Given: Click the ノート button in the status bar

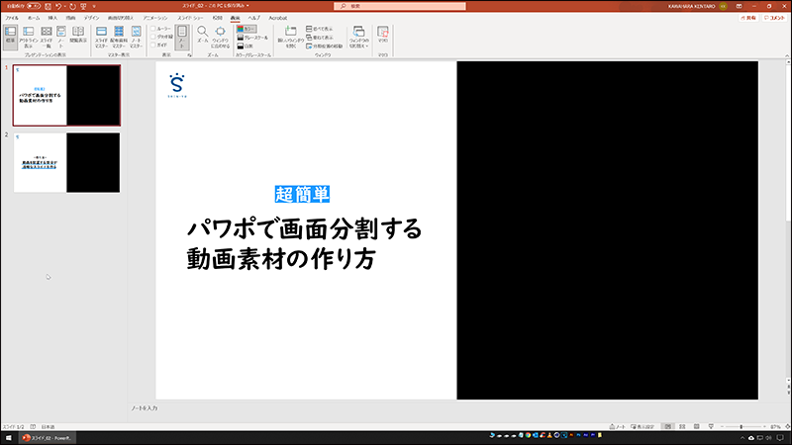Looking at the screenshot, I should click(x=617, y=427).
